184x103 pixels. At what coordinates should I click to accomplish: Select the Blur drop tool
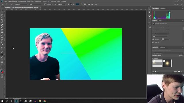pyautogui.click(x=2, y=47)
